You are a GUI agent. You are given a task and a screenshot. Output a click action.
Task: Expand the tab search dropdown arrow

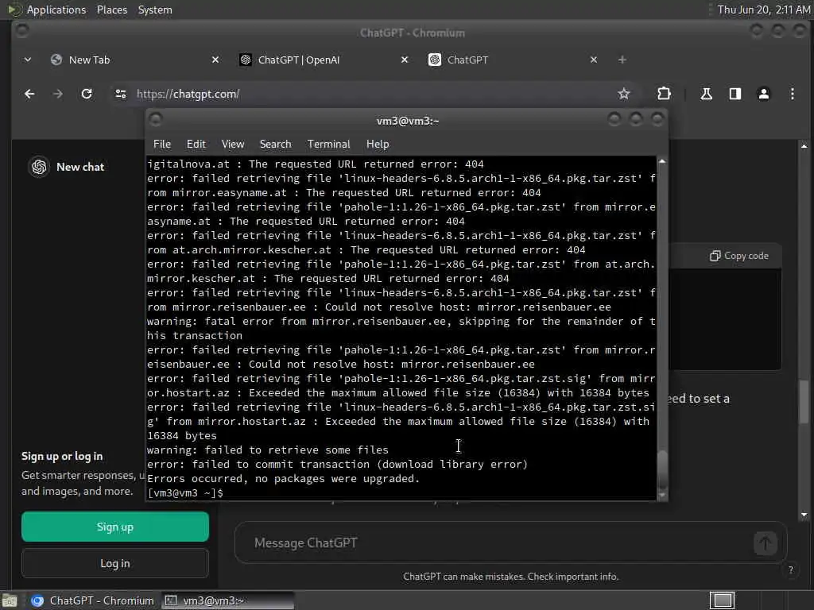(x=28, y=60)
